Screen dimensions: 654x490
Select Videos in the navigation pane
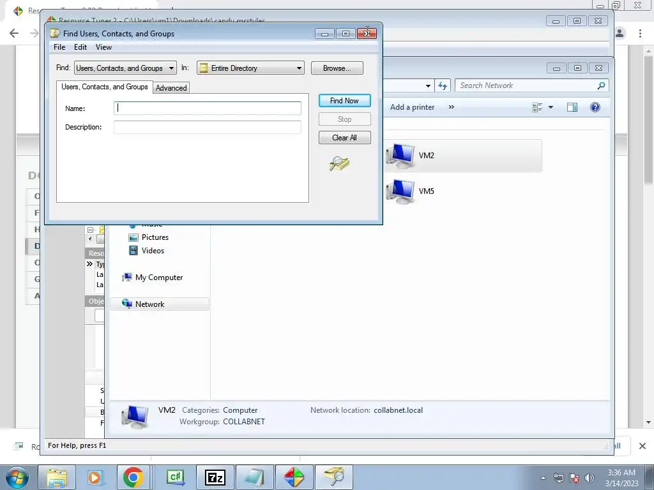pos(153,250)
